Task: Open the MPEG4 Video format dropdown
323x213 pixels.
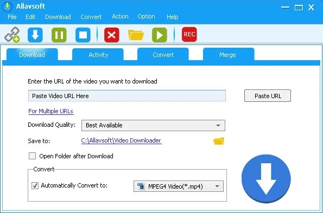Action: (179, 186)
